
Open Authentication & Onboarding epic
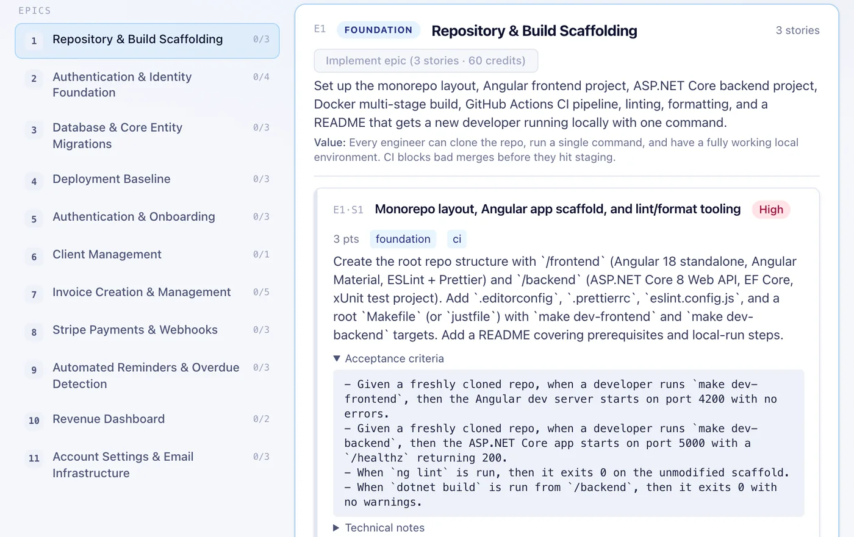pos(147,218)
